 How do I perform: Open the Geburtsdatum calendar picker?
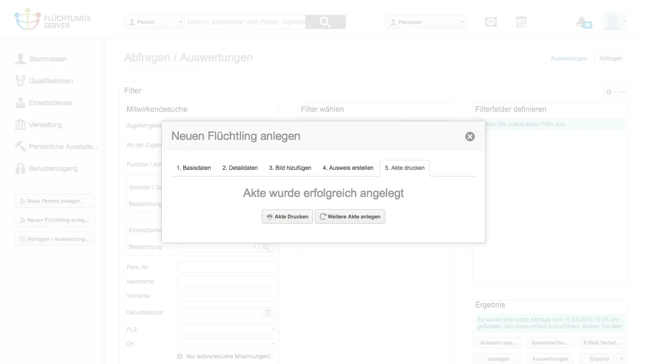click(268, 313)
